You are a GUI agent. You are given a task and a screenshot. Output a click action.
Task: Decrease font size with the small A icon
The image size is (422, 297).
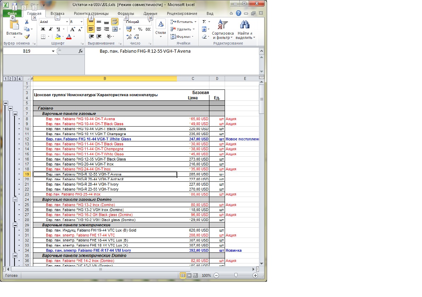click(80, 29)
